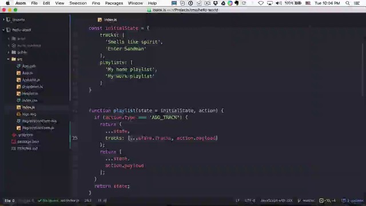Click the editor vertical scrollbar
This screenshot has height=206, width=366.
coord(363,70)
